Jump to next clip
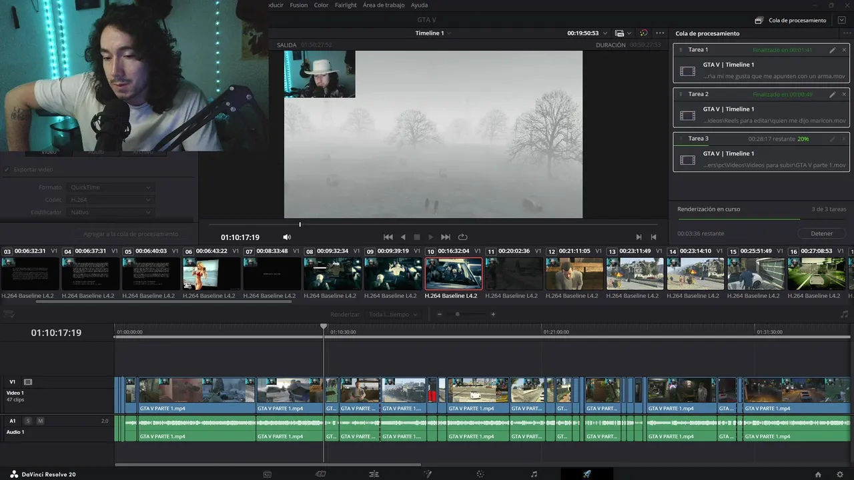854x480 pixels. (638, 237)
